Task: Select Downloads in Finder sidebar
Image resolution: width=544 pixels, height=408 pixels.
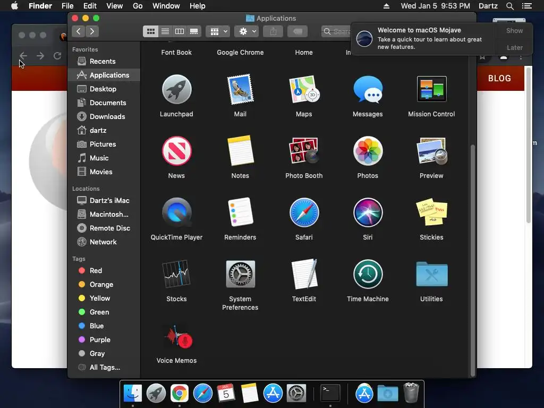Action: (x=104, y=116)
